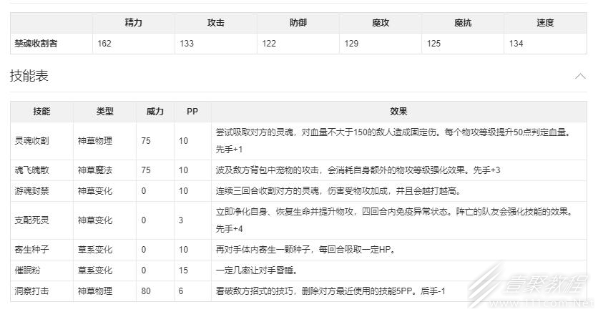The image size is (598, 312).
Task: Select the 支配死灵 skill name
Action: pyautogui.click(x=31, y=220)
